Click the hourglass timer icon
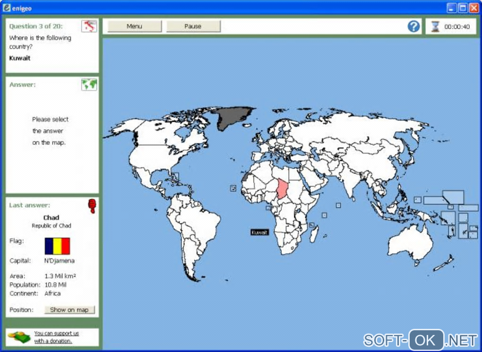The height and width of the screenshot is (352, 482). point(435,27)
